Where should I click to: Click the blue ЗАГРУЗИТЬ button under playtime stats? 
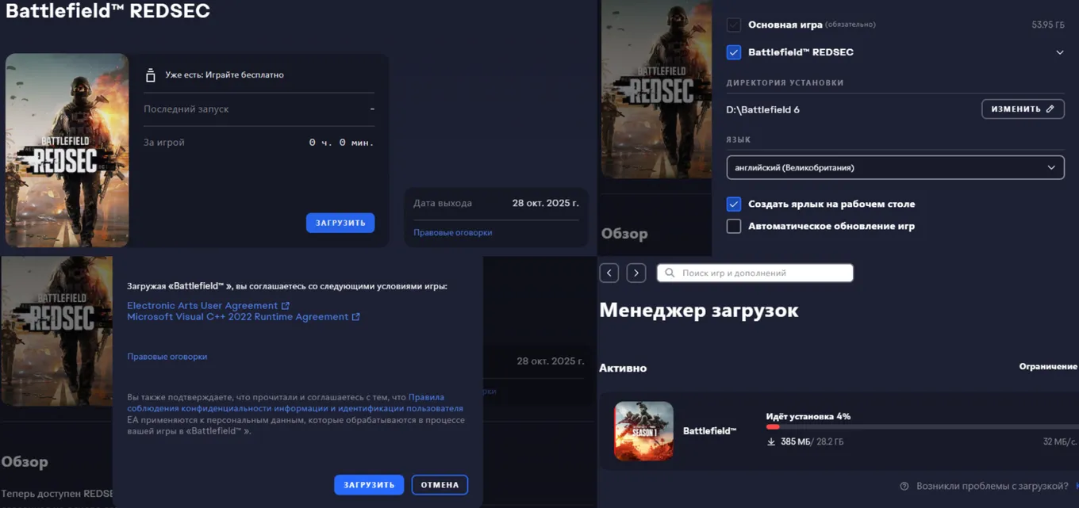(x=340, y=223)
